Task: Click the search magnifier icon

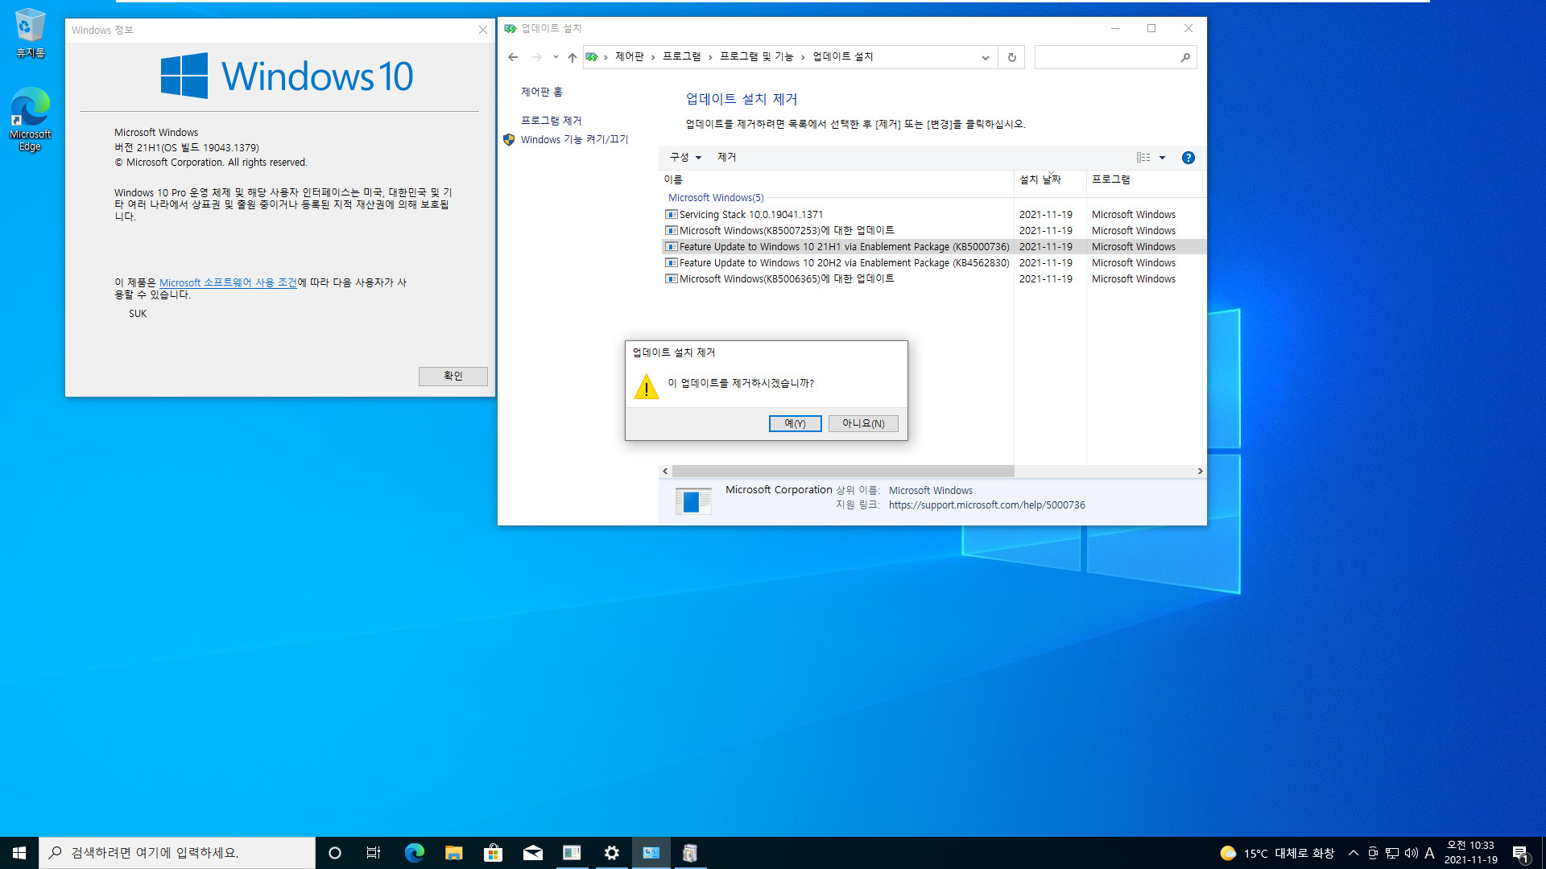Action: pos(1185,57)
